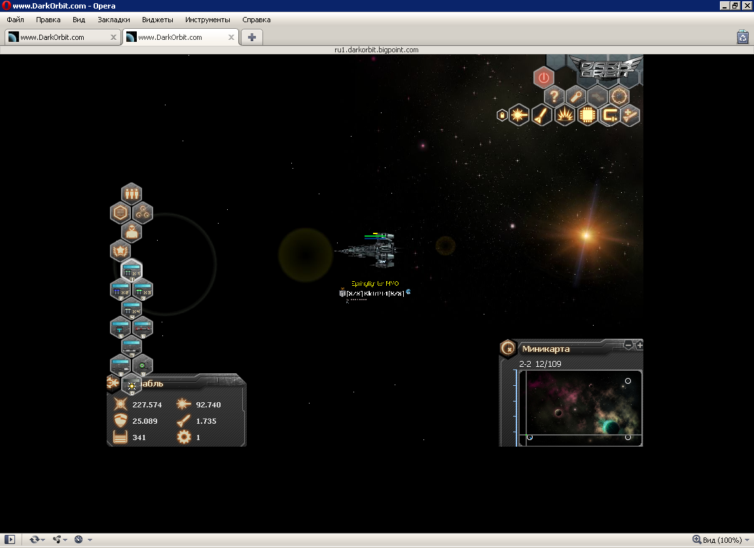Click the small padlock lock hexagon

[x=502, y=115]
